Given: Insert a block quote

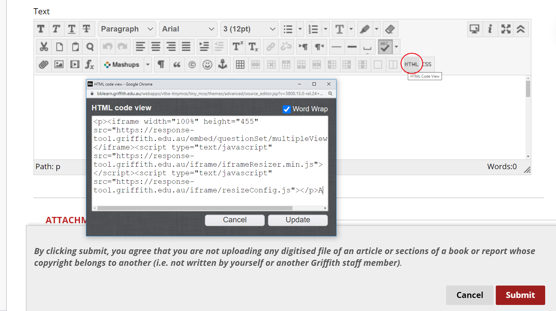Looking at the screenshot, I should (177, 65).
